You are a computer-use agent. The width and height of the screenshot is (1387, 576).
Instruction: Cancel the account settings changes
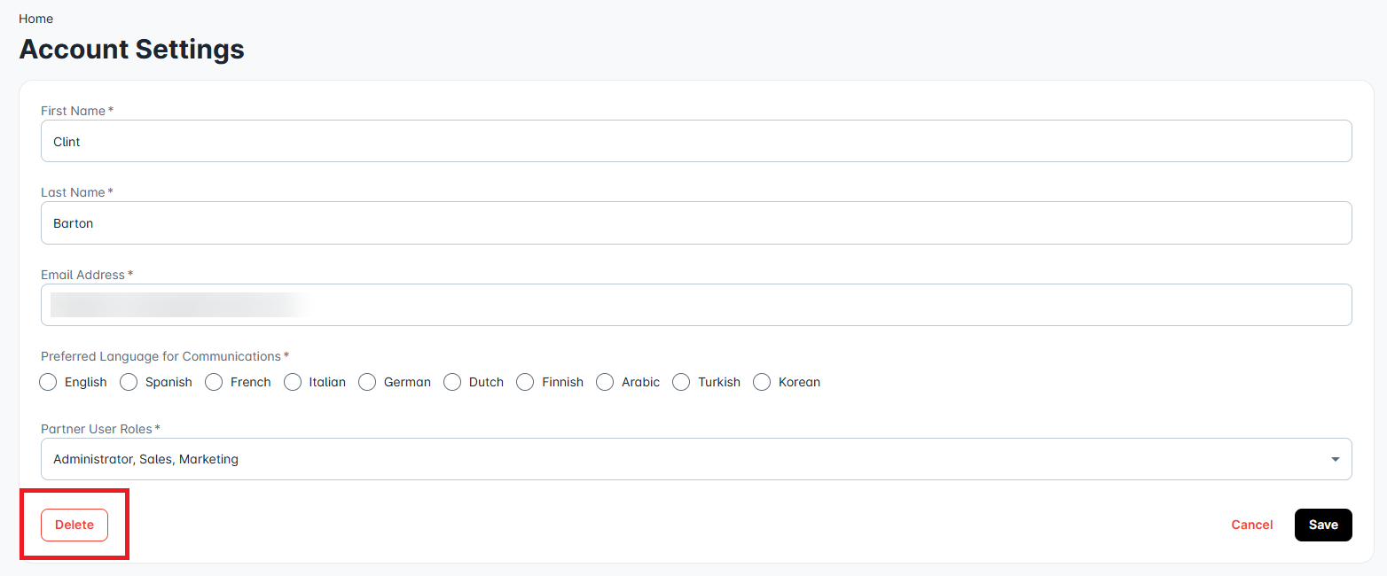[x=1251, y=525]
